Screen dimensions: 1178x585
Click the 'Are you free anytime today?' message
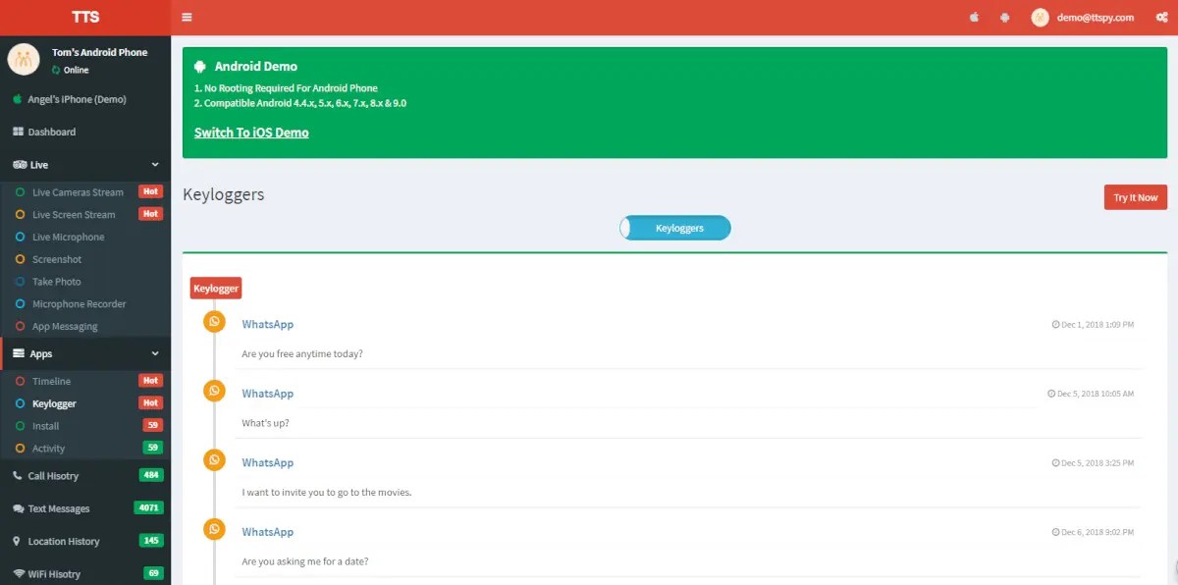click(302, 353)
